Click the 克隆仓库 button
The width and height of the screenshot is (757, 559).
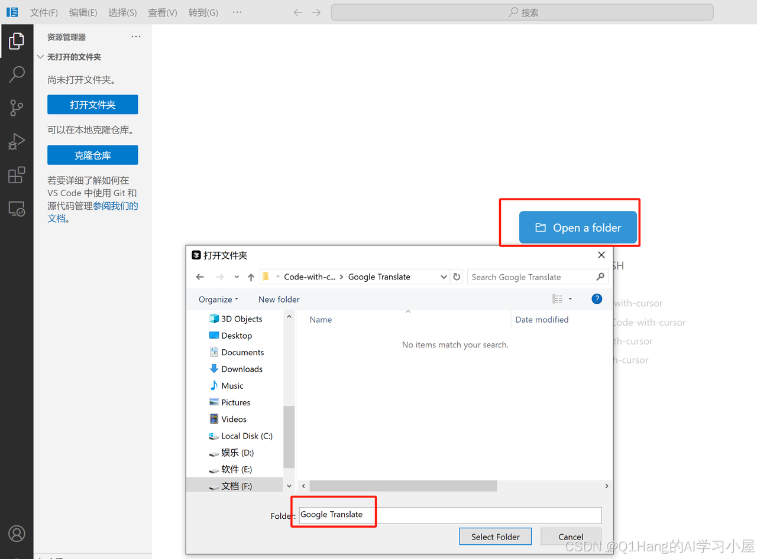[x=93, y=155]
